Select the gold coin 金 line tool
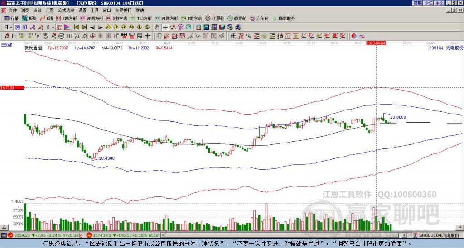The height and width of the screenshot is (248, 464). [264, 36]
